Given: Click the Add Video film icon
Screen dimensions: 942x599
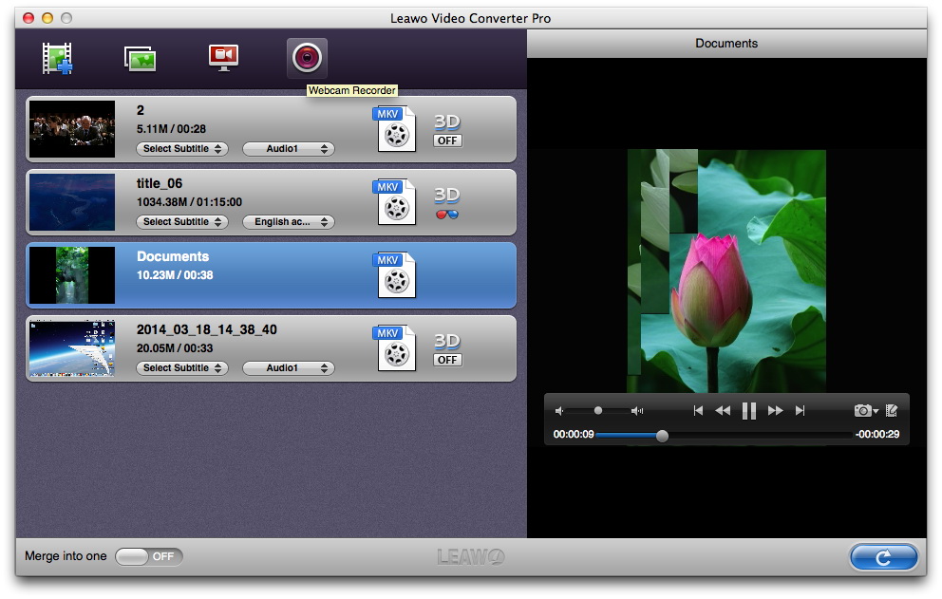Looking at the screenshot, I should (58, 58).
